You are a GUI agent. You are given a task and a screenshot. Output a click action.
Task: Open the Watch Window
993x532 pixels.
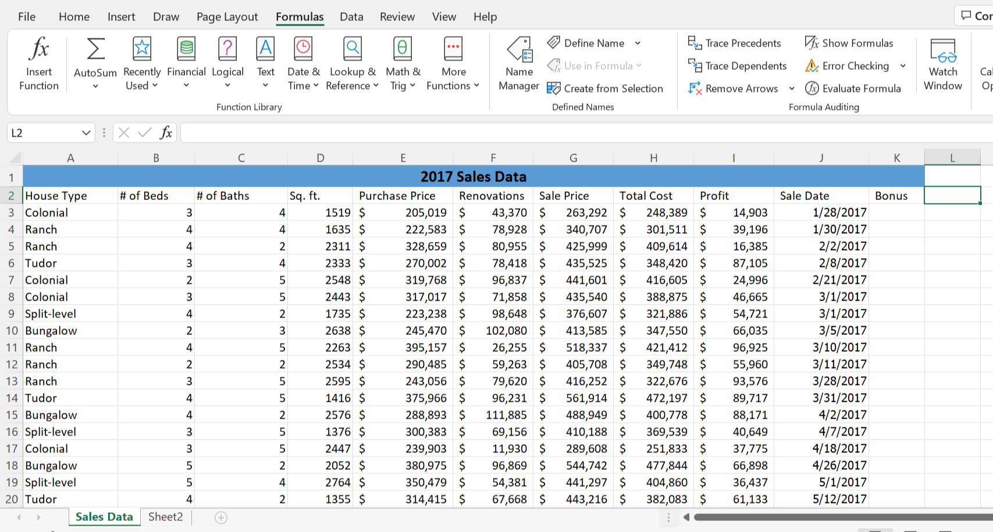(943, 64)
